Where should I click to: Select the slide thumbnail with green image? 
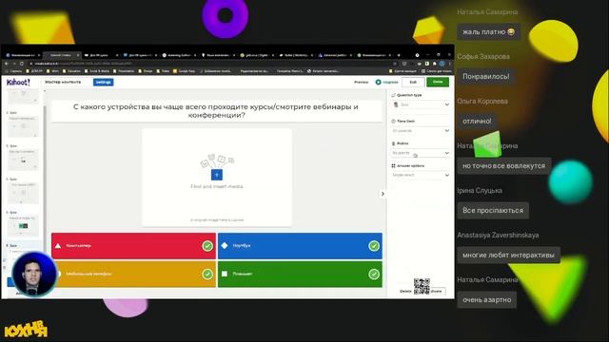click(x=23, y=226)
